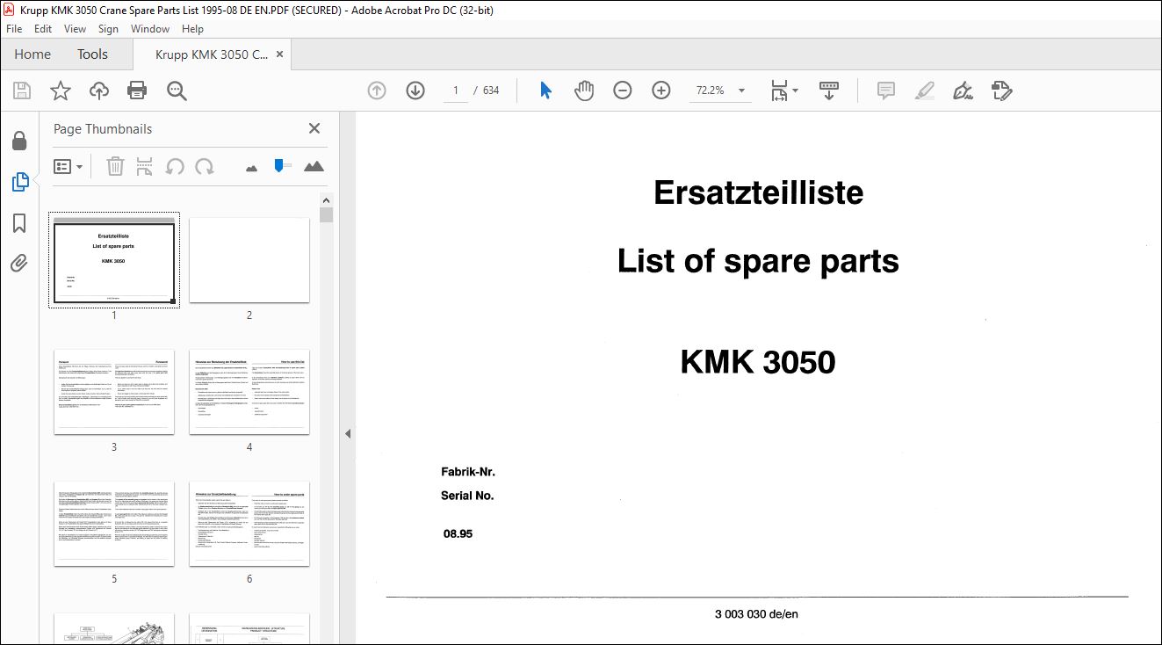1162x645 pixels.
Task: Open the Find text magnifier tool
Action: point(177,91)
